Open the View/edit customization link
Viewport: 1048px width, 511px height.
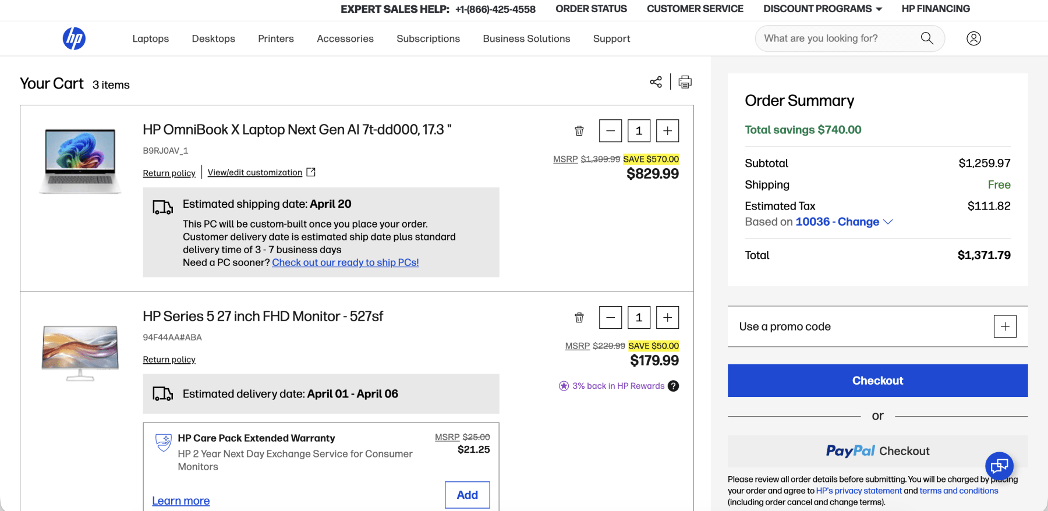point(255,172)
